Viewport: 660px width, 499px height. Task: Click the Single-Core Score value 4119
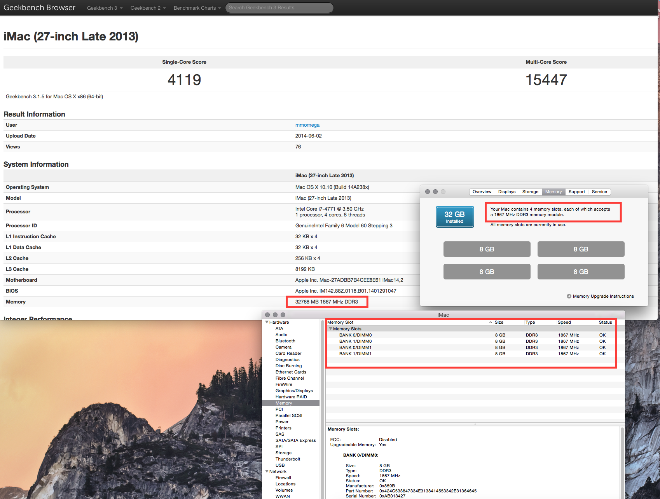184,80
